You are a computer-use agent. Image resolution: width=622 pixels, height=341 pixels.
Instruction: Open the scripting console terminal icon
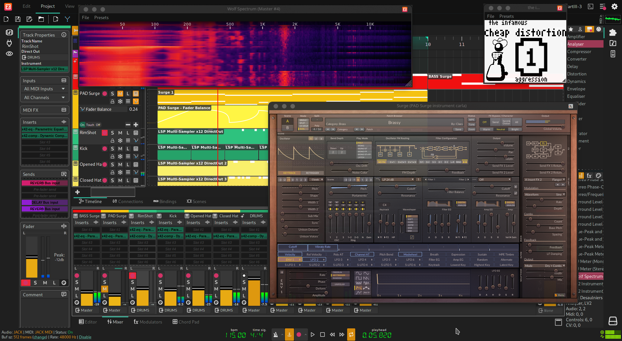[x=591, y=6]
